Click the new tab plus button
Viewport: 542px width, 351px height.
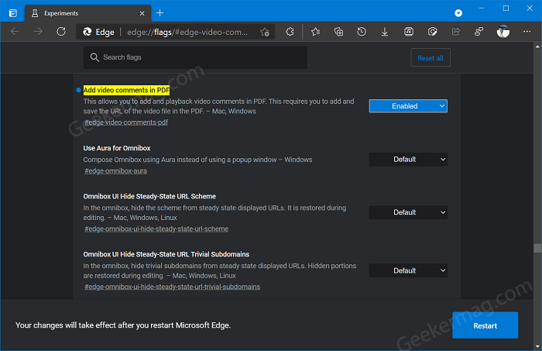pyautogui.click(x=160, y=13)
